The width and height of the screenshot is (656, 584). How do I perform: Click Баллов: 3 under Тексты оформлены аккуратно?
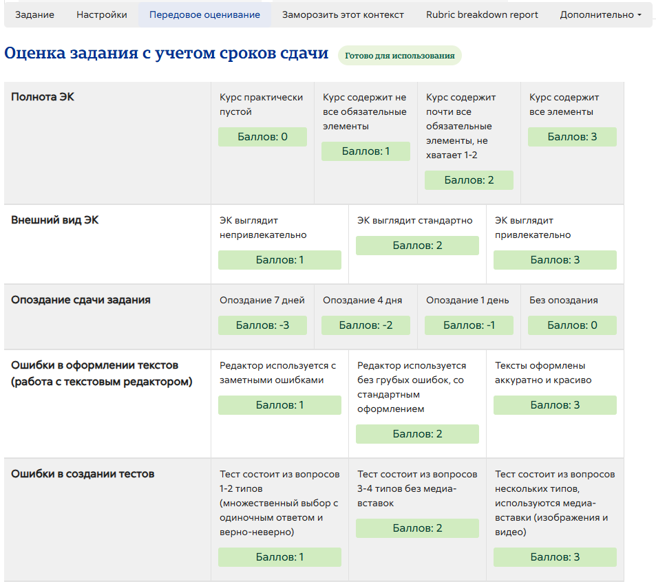(555, 405)
